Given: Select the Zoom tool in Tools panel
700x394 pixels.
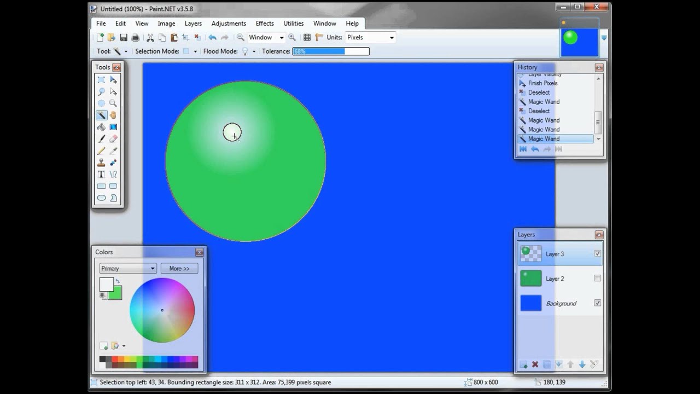Looking at the screenshot, I should pyautogui.click(x=113, y=103).
